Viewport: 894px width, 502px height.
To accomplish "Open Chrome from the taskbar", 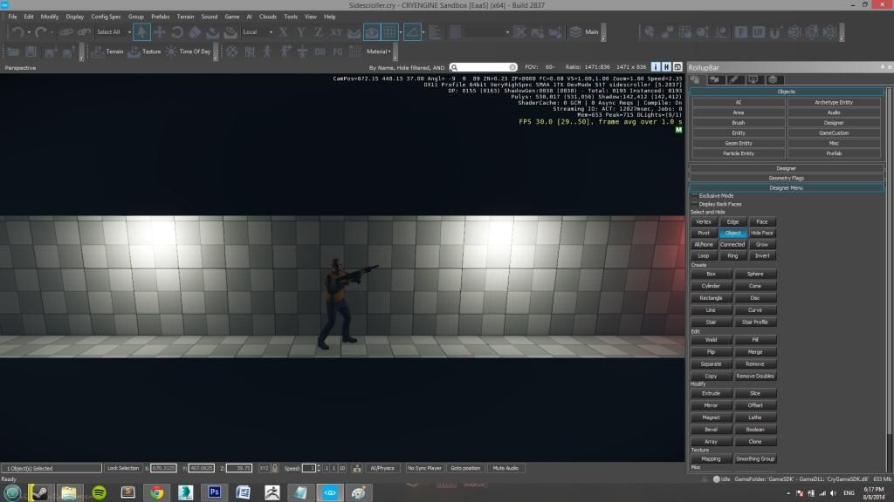I will point(157,492).
